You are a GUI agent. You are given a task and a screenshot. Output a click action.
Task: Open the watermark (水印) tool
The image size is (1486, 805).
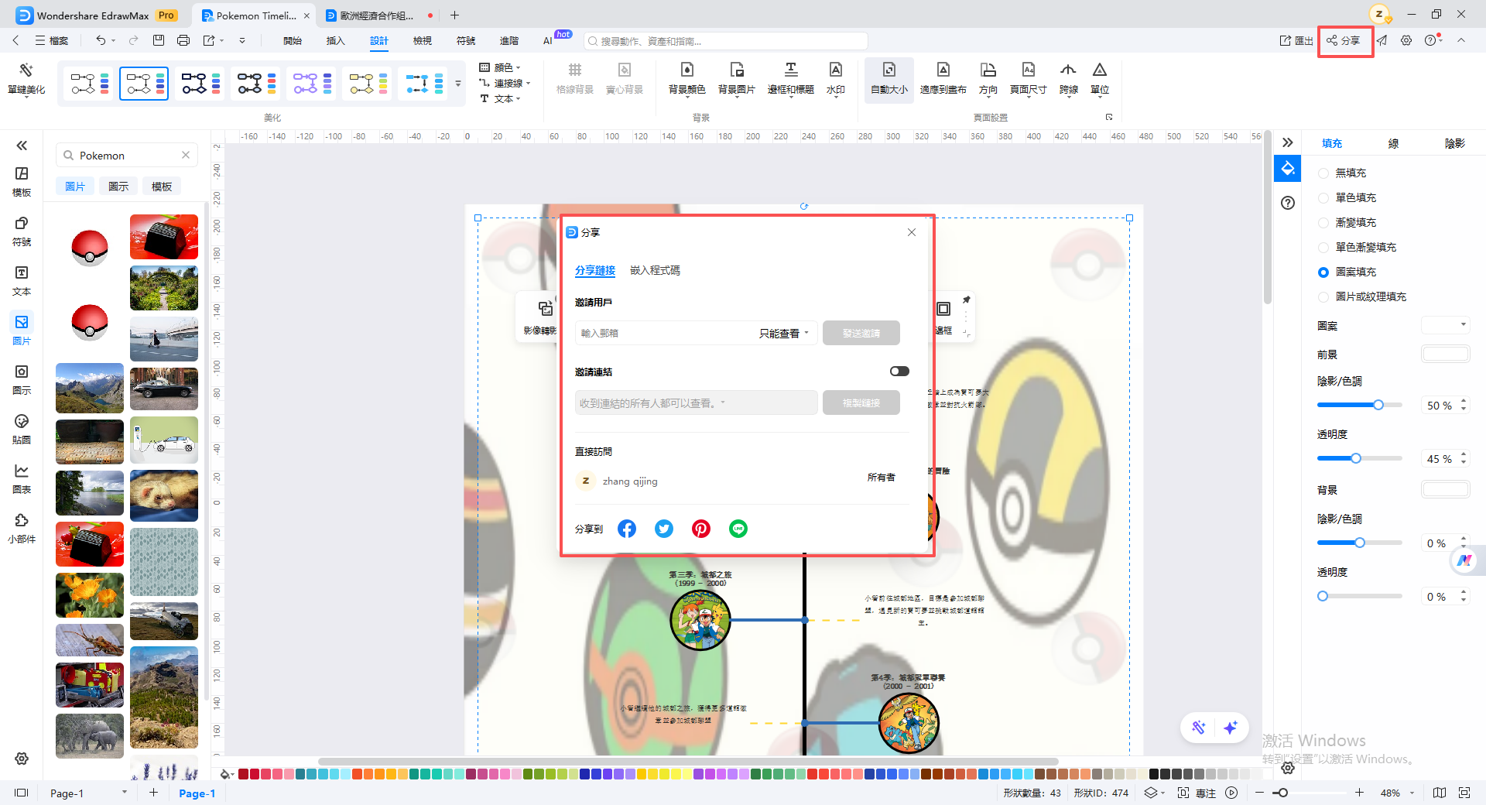point(836,79)
